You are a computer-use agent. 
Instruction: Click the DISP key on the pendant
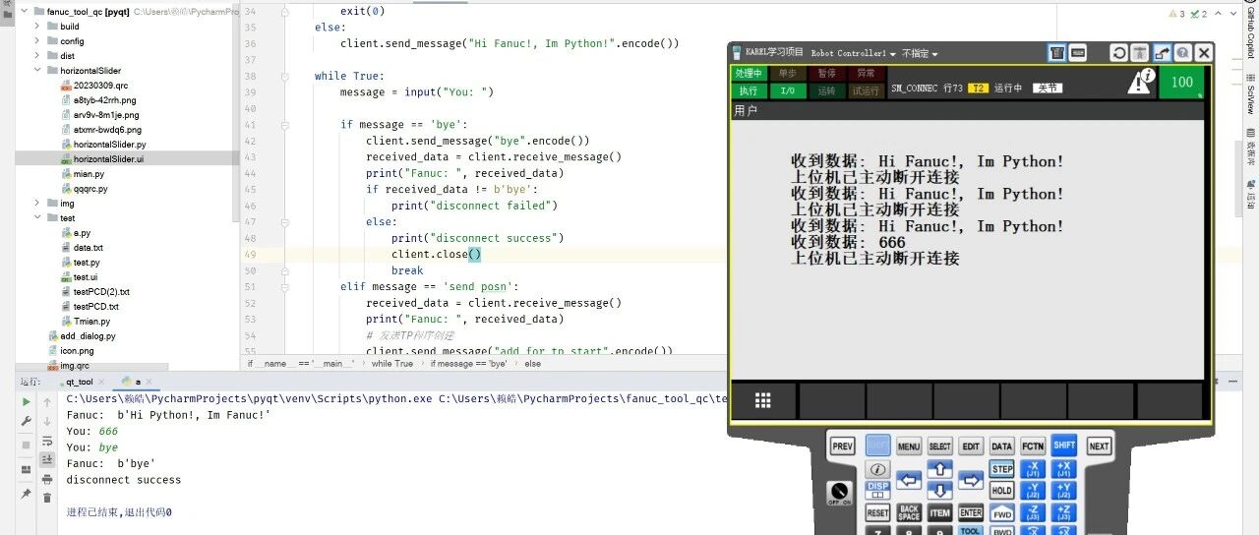(x=877, y=490)
